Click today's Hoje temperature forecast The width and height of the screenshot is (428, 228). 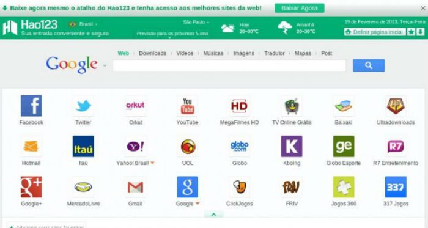point(249,28)
